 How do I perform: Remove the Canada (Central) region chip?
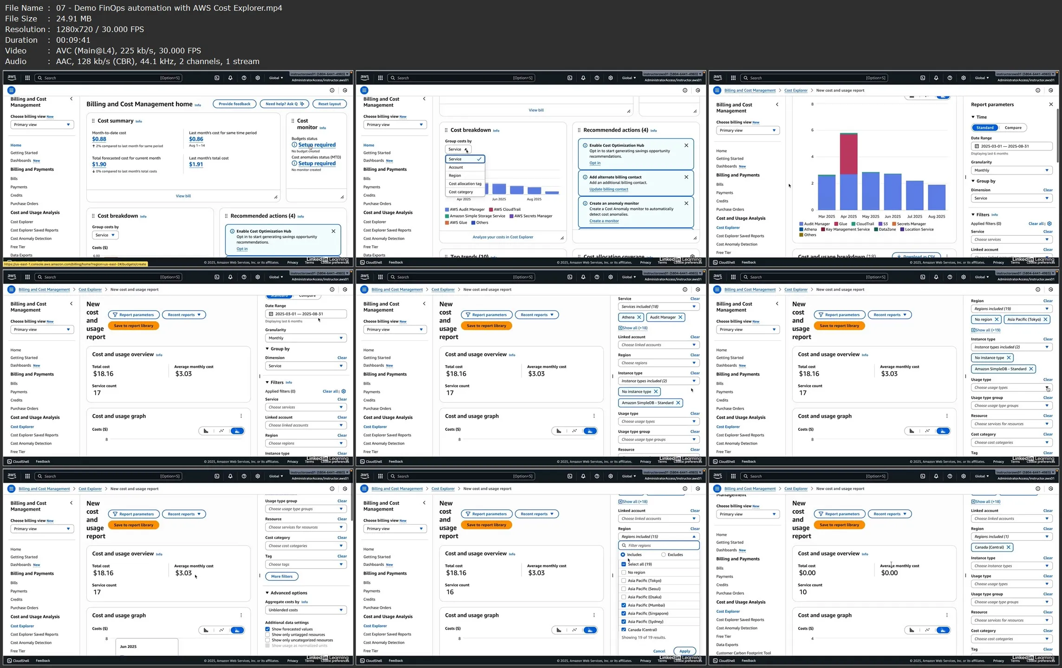1008,547
